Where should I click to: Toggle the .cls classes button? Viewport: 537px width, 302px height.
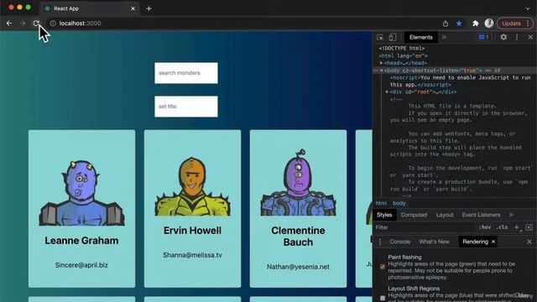pyautogui.click(x=502, y=227)
